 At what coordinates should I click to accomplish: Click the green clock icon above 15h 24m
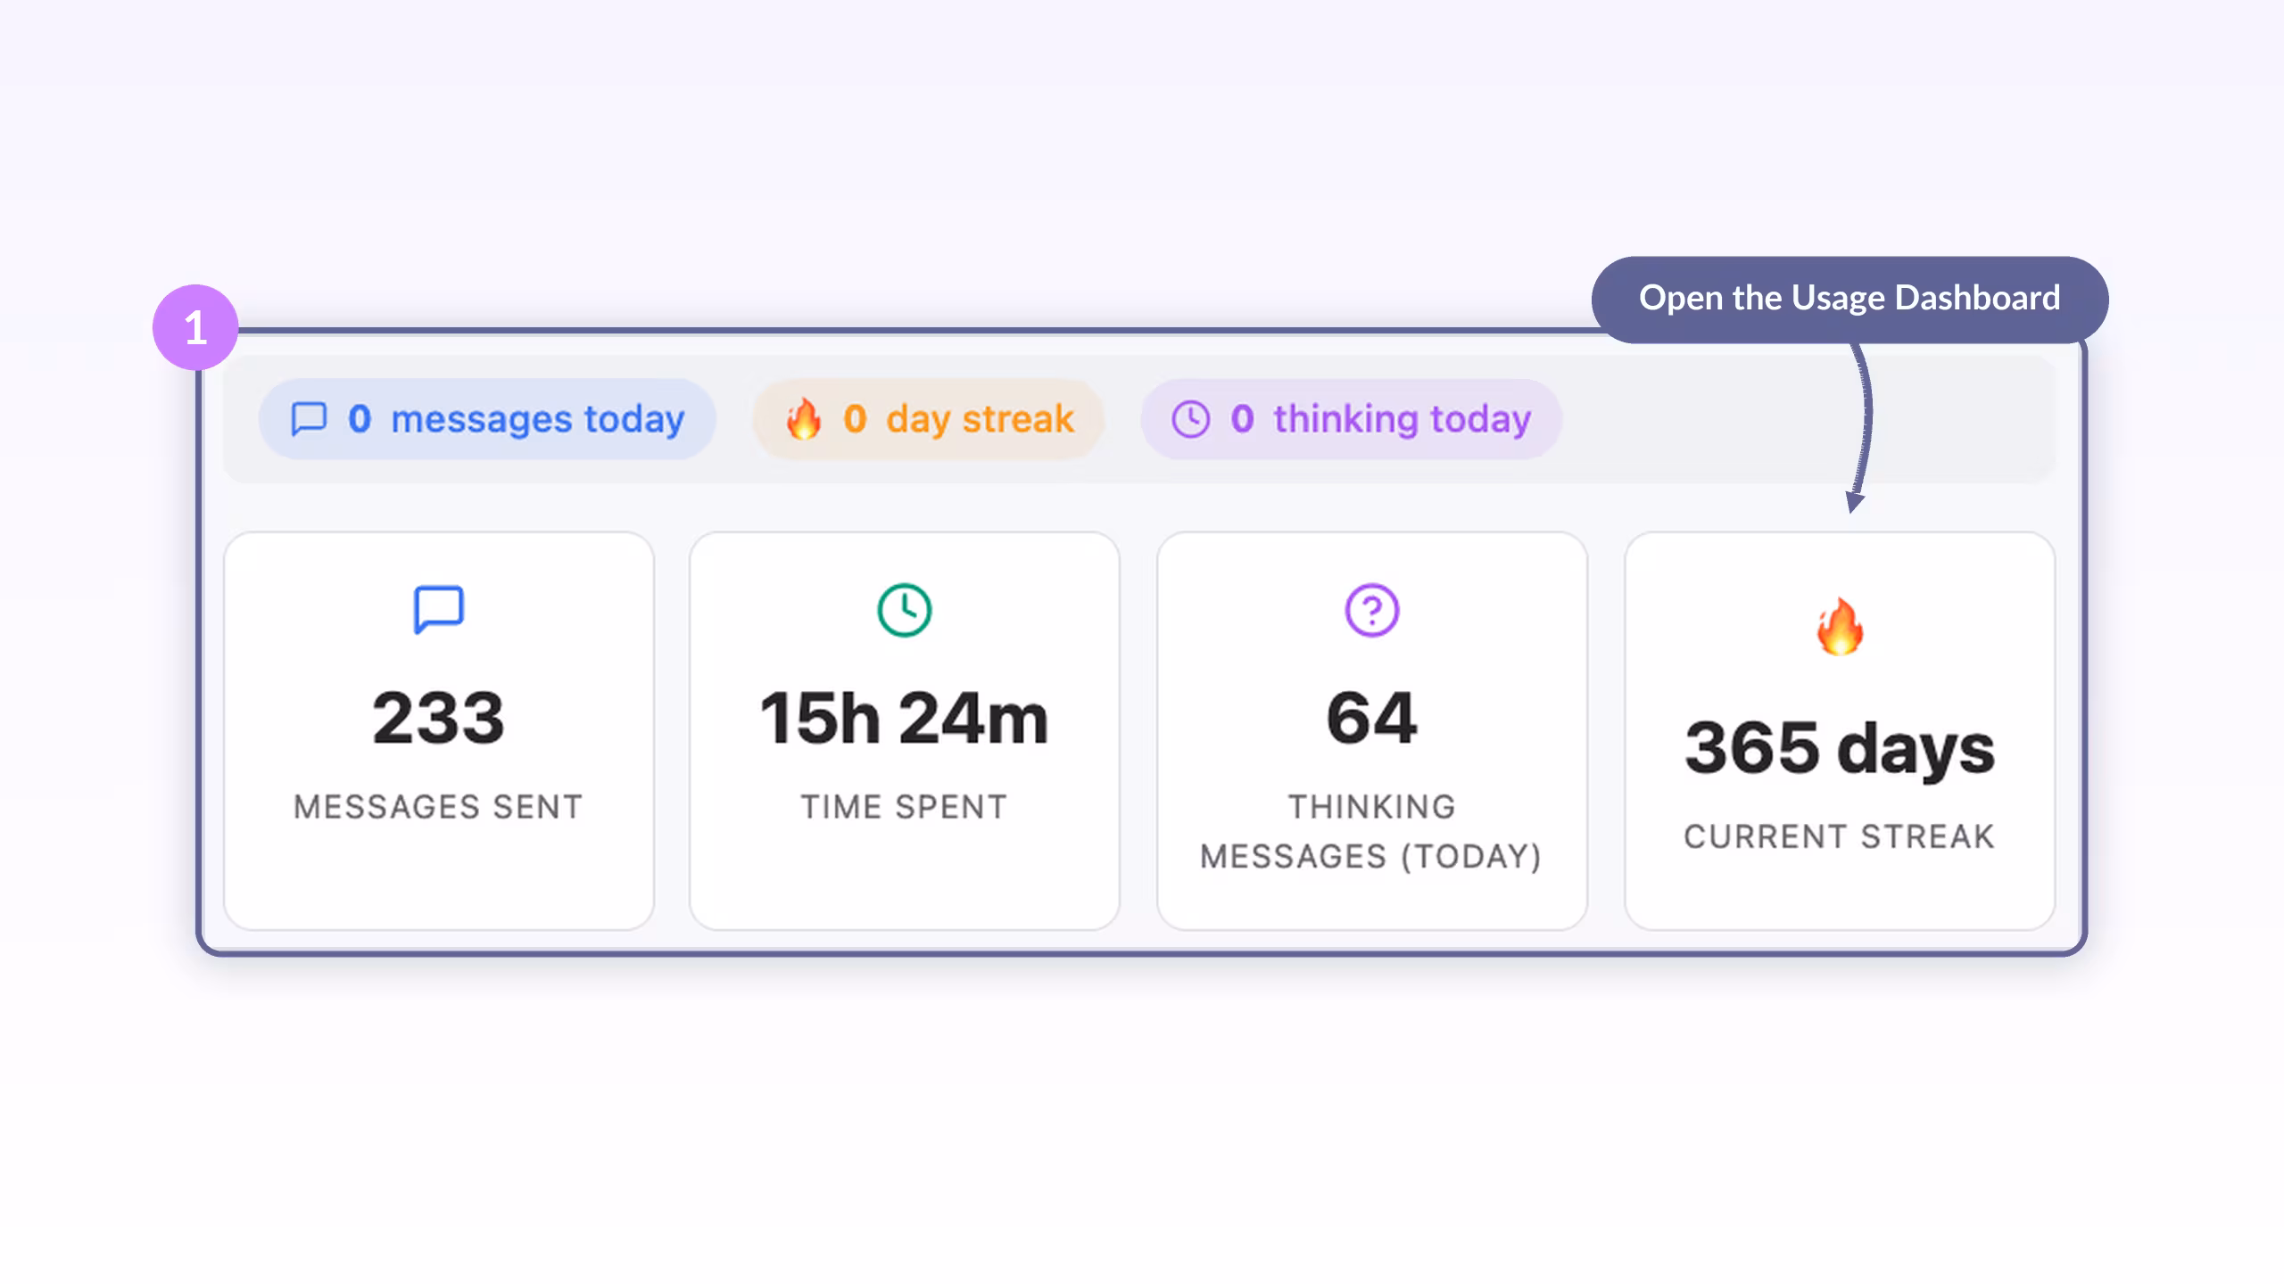pos(904,610)
